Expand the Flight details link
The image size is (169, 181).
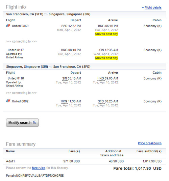coord(153,8)
